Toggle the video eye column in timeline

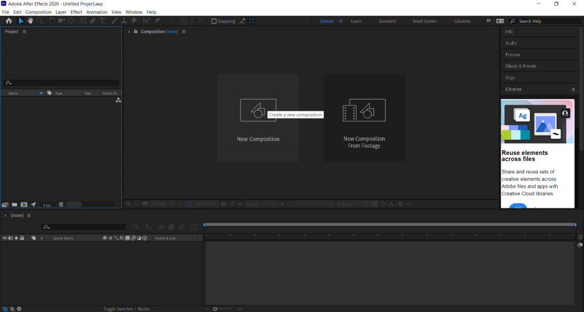click(x=5, y=238)
